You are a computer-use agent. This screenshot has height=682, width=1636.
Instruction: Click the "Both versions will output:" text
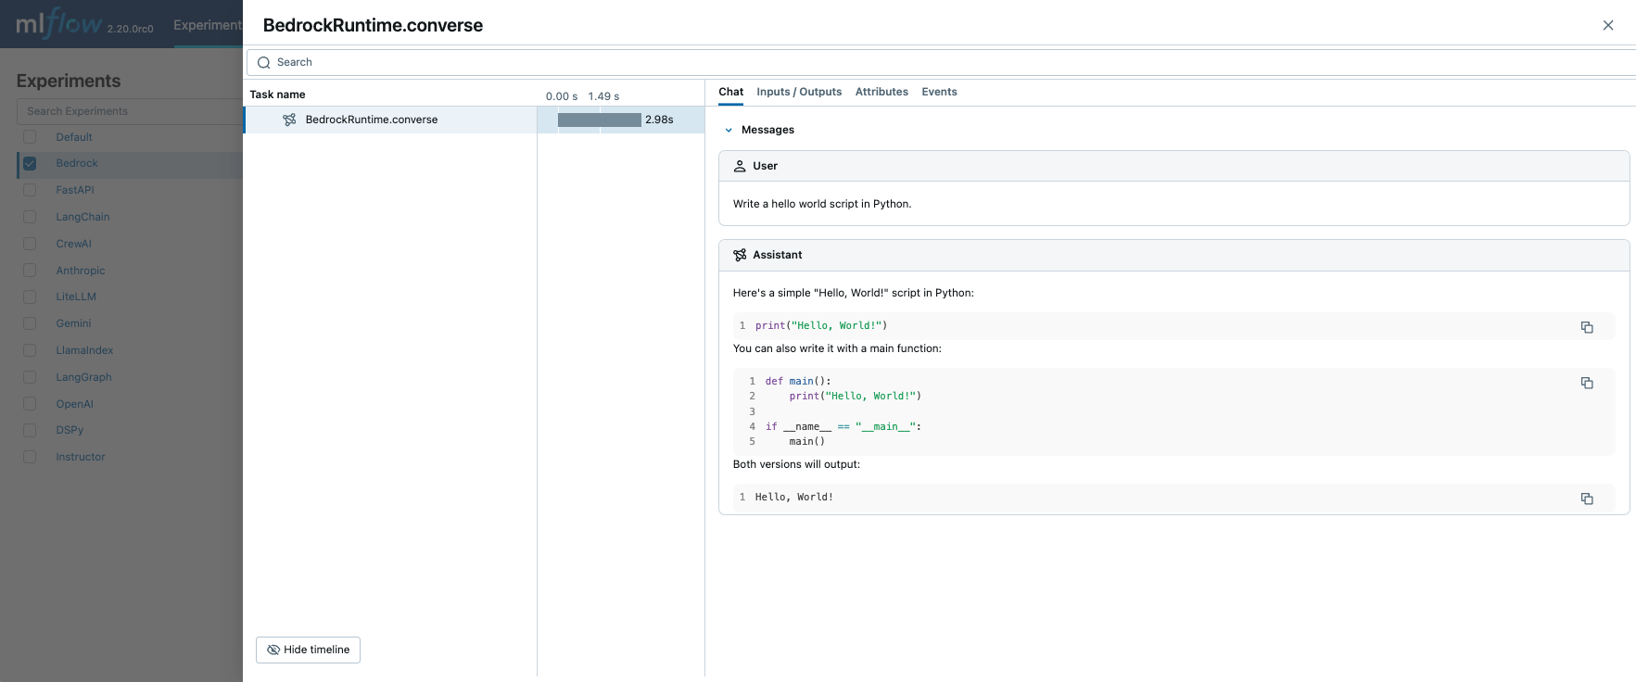[x=796, y=464]
